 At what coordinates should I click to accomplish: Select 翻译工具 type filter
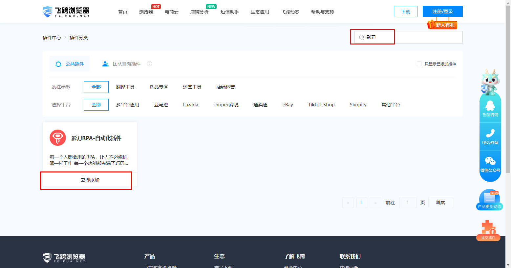[125, 87]
